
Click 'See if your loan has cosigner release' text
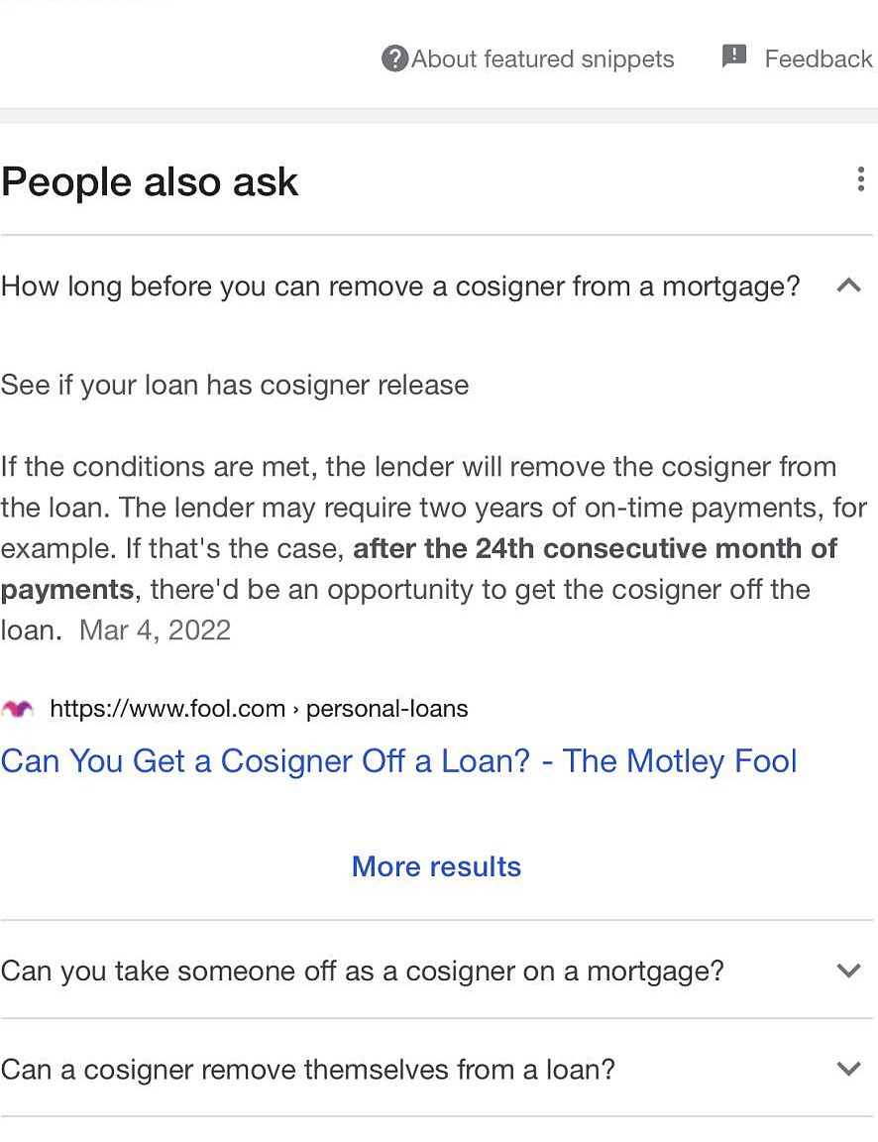click(x=235, y=385)
